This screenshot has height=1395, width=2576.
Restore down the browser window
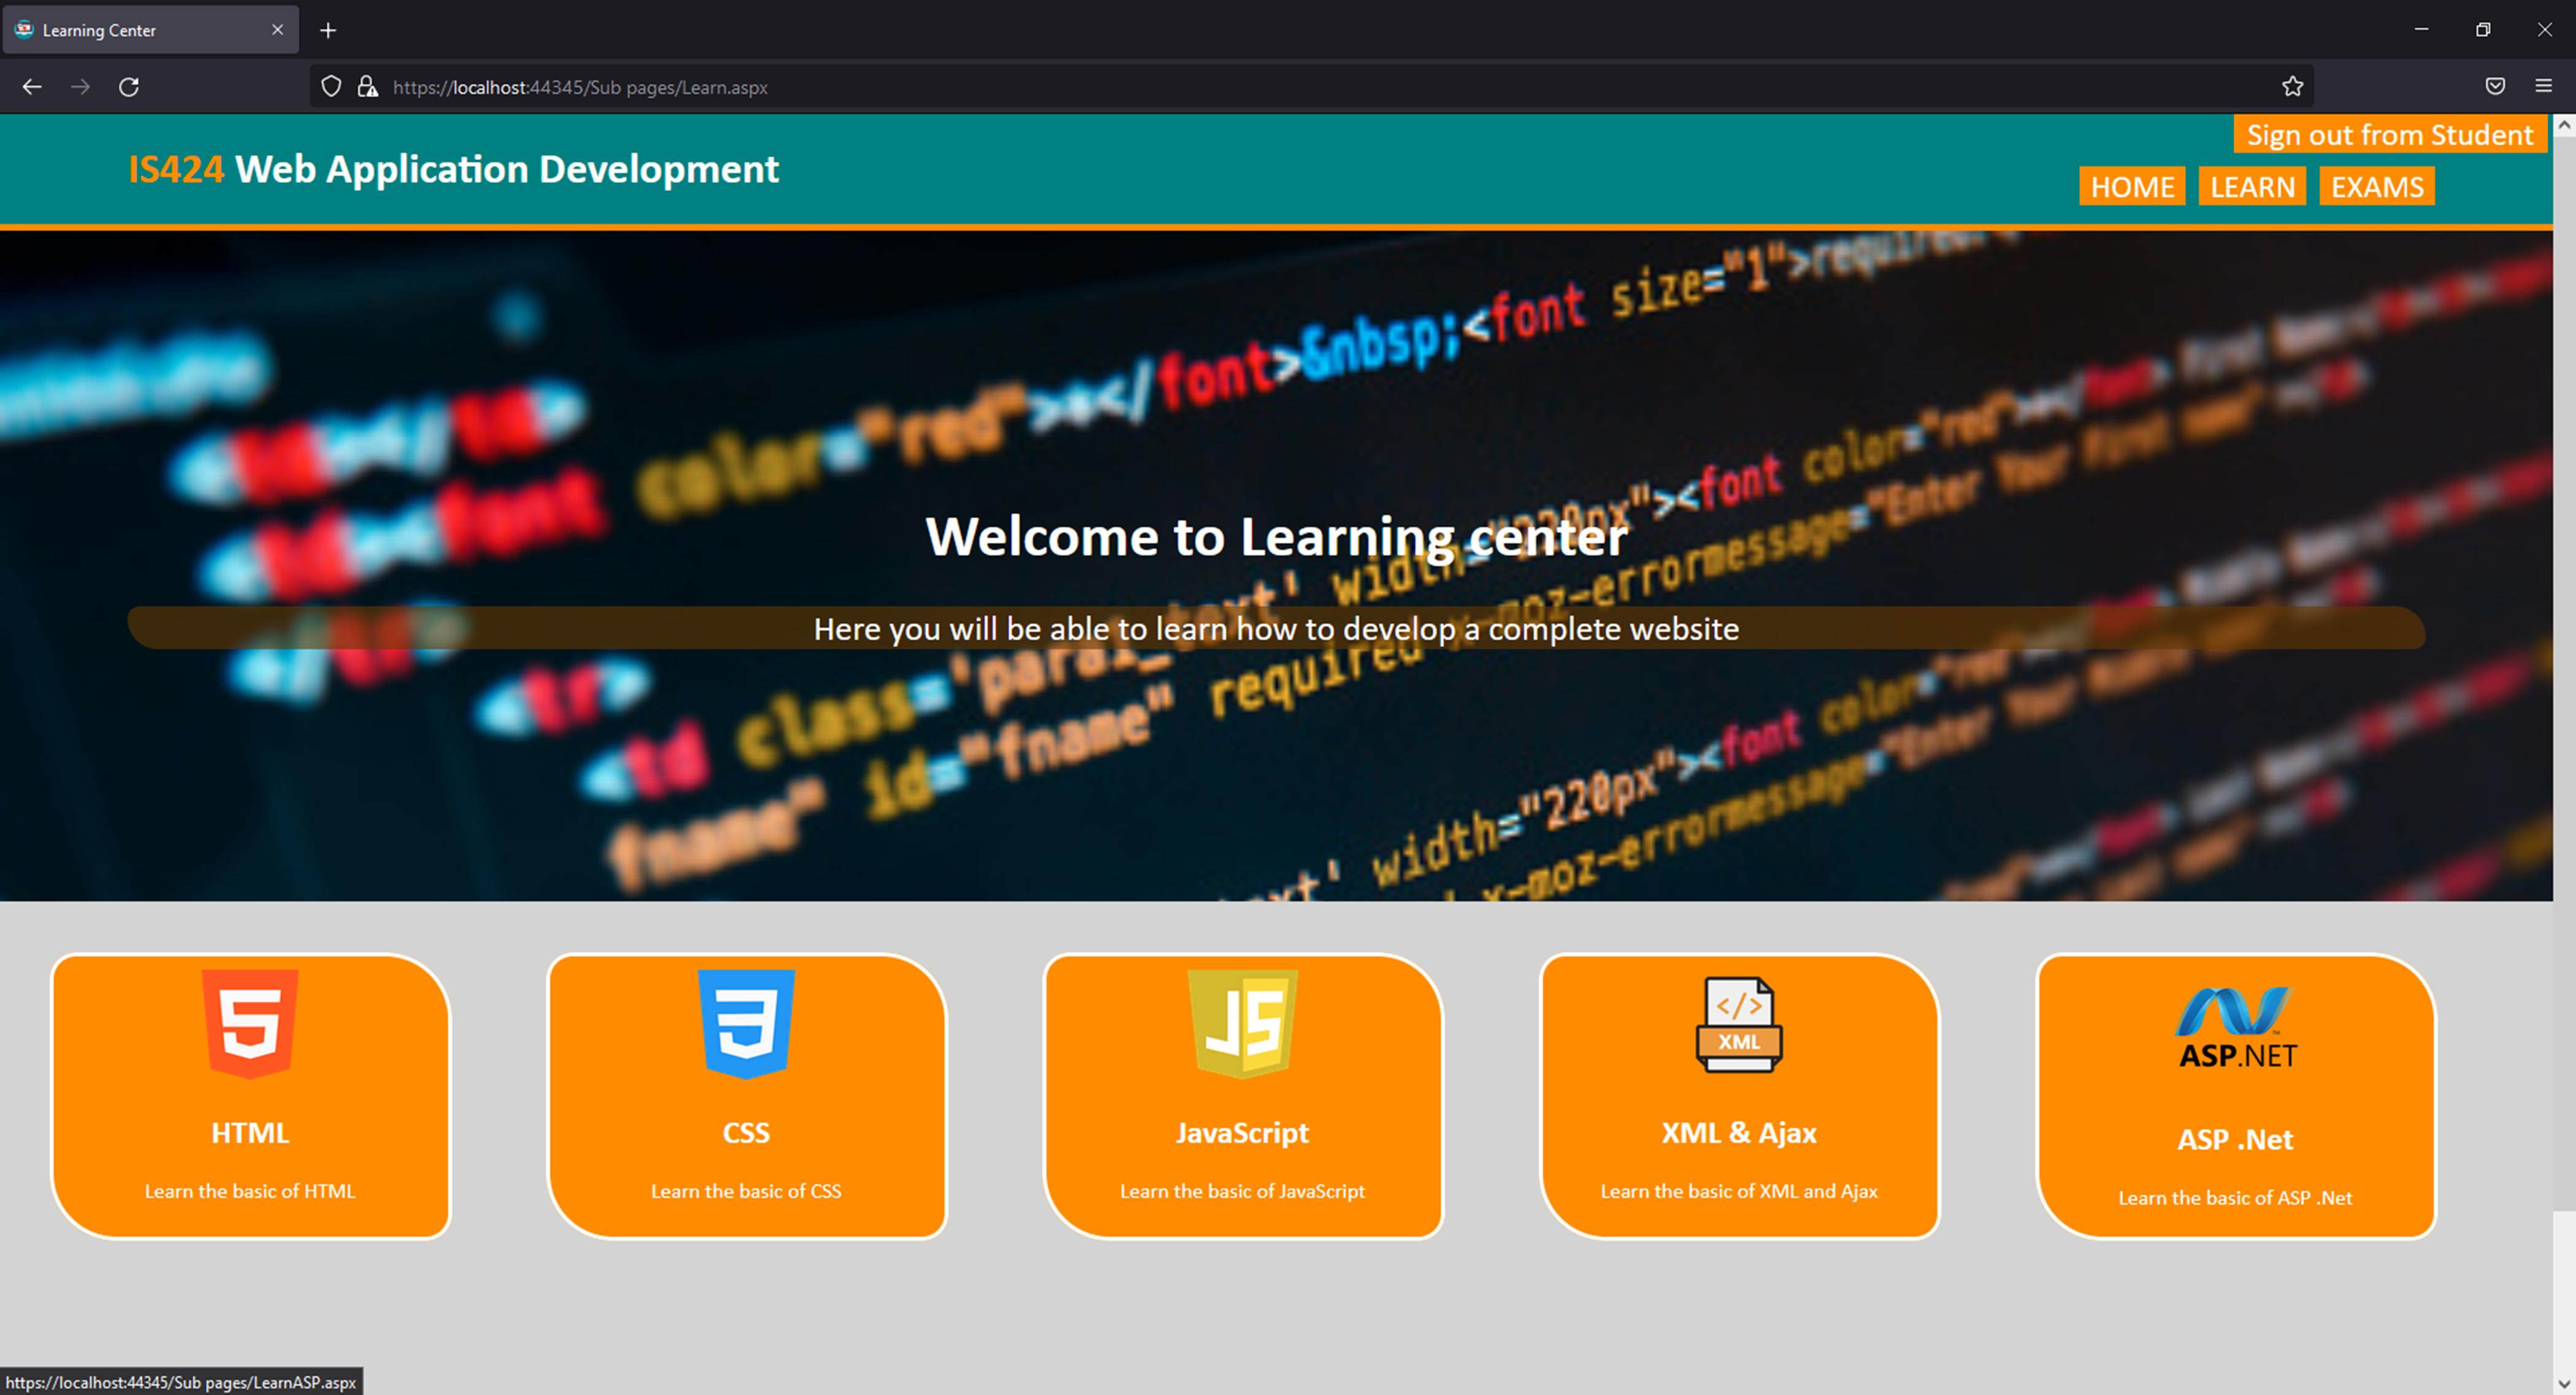(2483, 29)
